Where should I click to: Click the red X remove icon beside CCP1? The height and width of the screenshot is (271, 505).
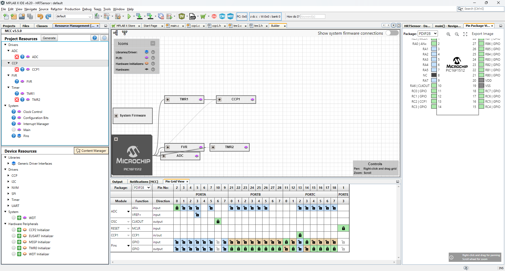[x=17, y=69]
